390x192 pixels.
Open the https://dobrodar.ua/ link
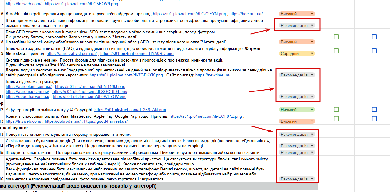pyautogui.click(x=62, y=121)
